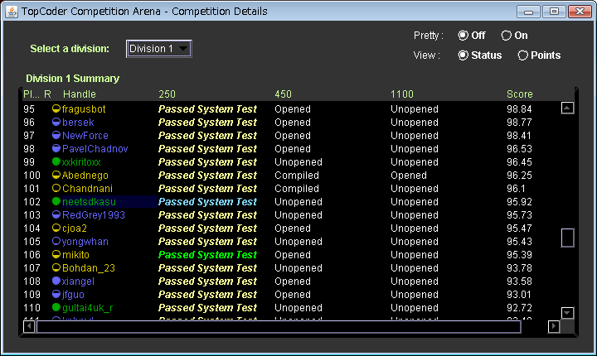Click xiangel's blue rating icon
597x356 pixels.
[56, 281]
